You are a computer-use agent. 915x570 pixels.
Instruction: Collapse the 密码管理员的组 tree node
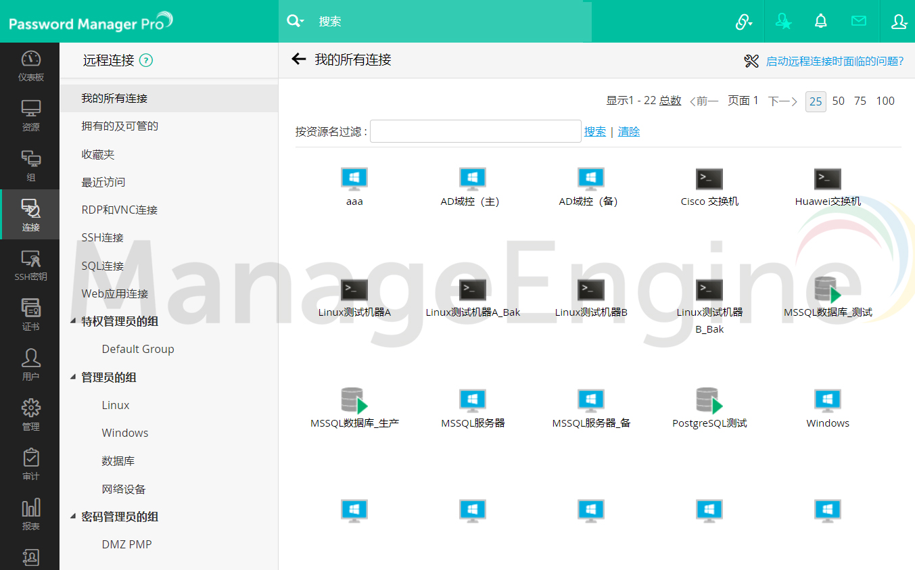pos(73,517)
